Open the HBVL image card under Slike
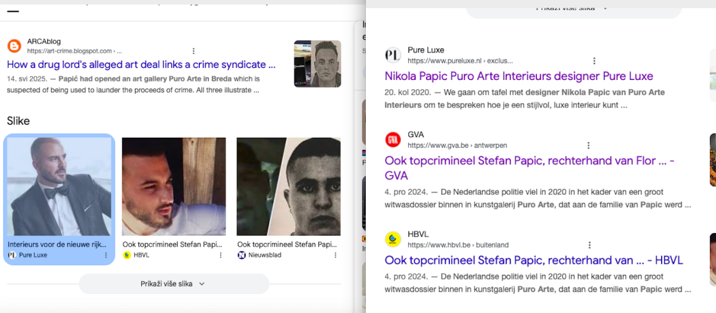Screen dimensions: 716x313 [x=174, y=187]
